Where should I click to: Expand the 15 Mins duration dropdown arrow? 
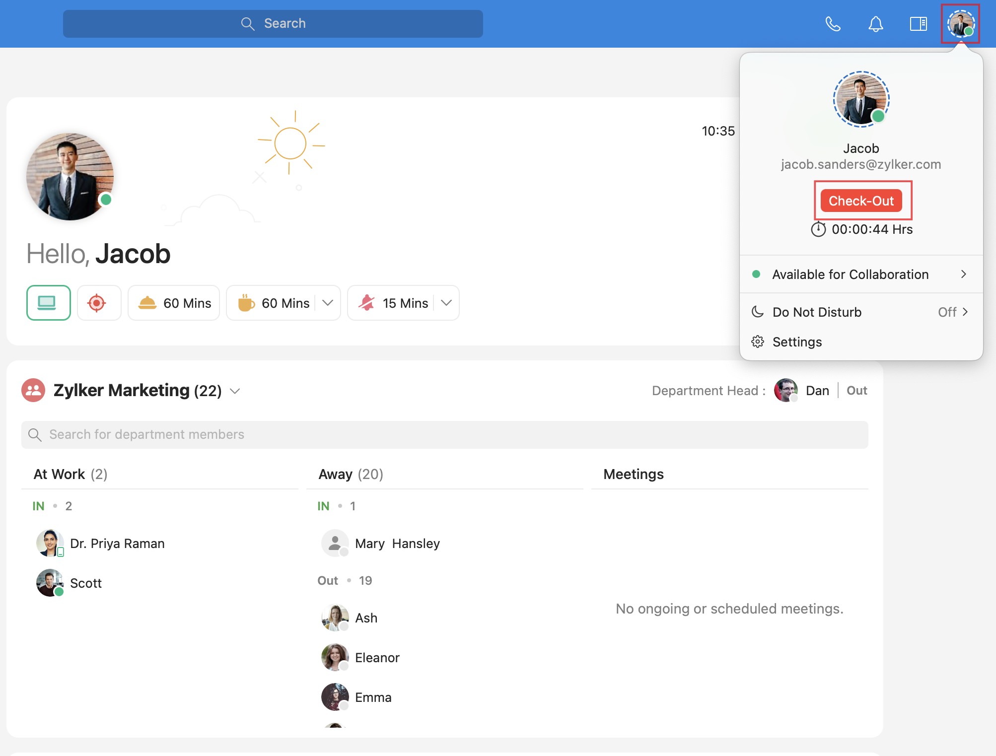point(446,303)
